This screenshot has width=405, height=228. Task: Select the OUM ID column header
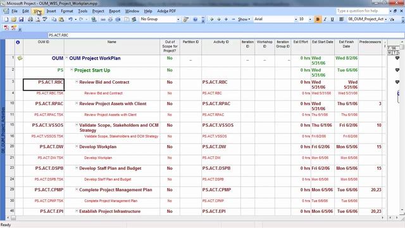point(44,47)
